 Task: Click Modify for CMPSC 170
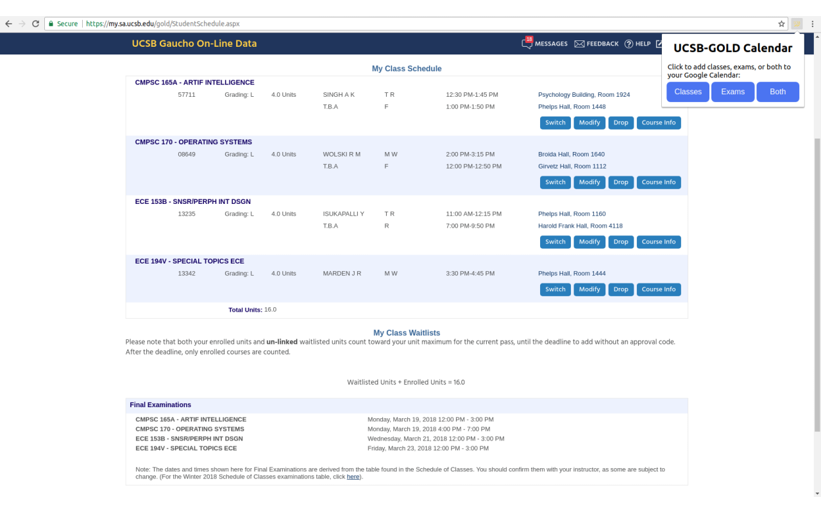tap(589, 182)
